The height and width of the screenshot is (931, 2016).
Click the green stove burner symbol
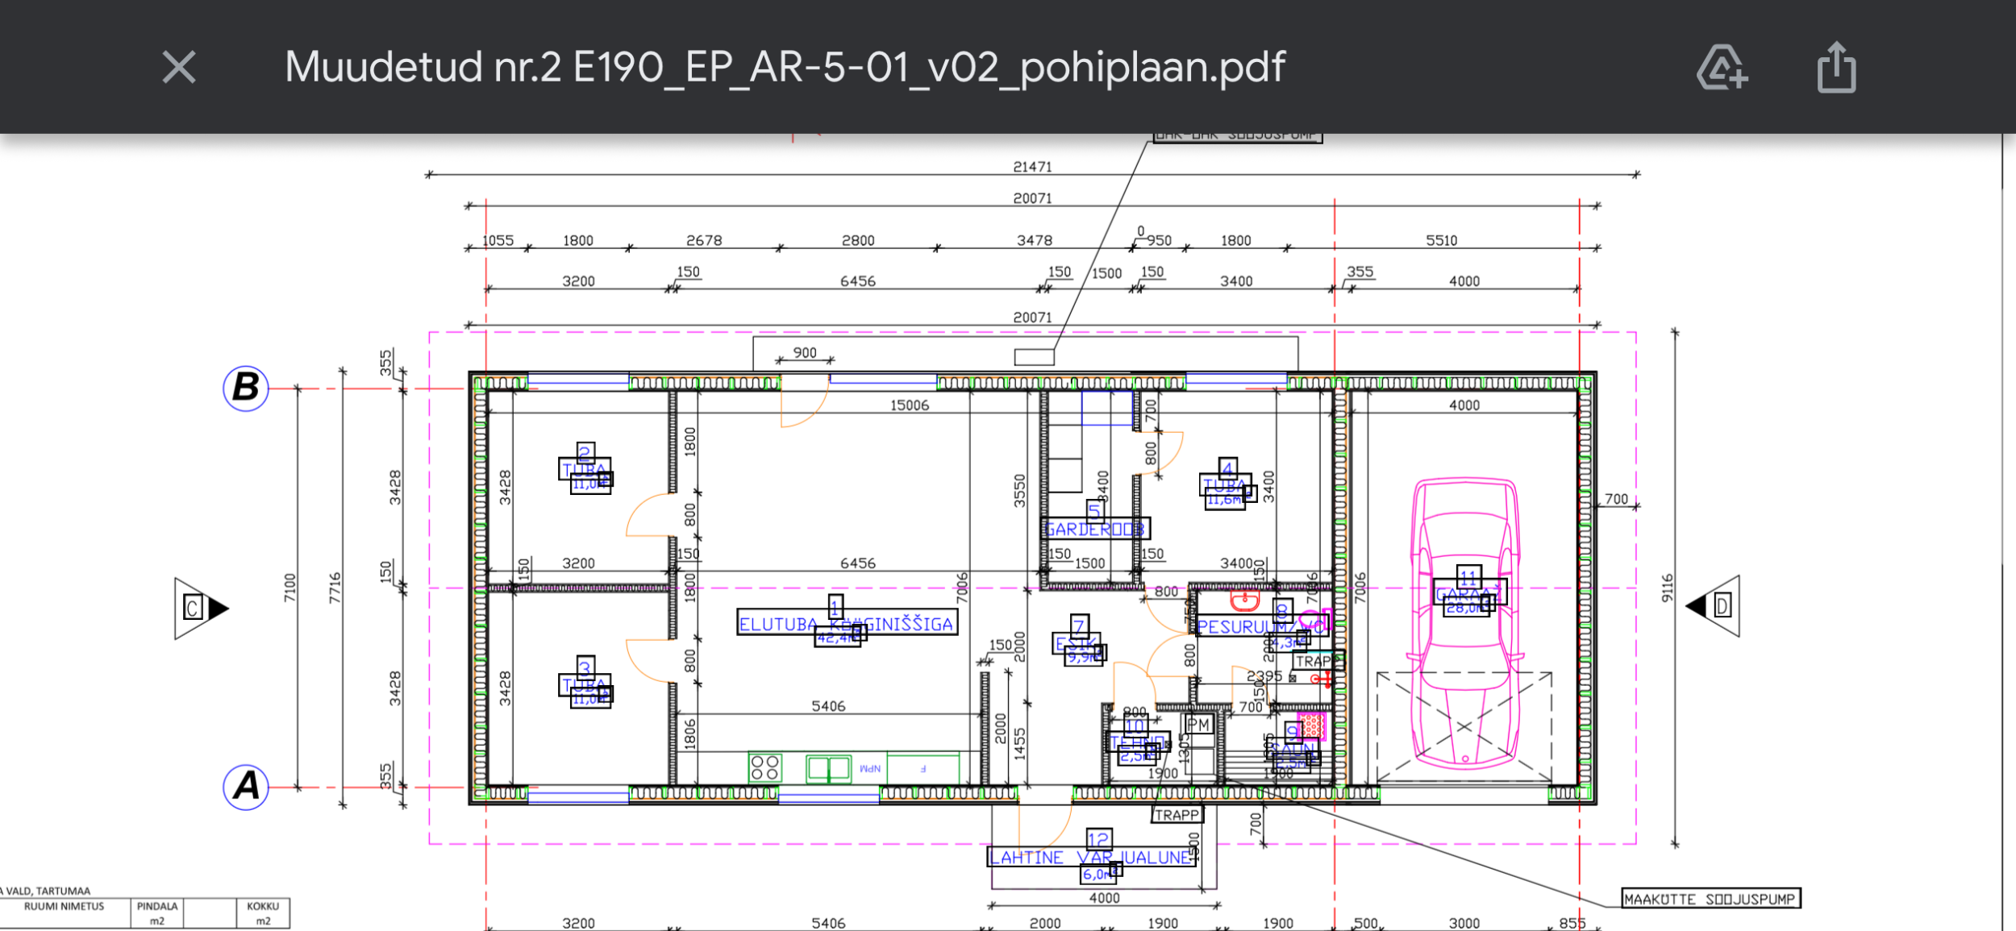click(764, 767)
